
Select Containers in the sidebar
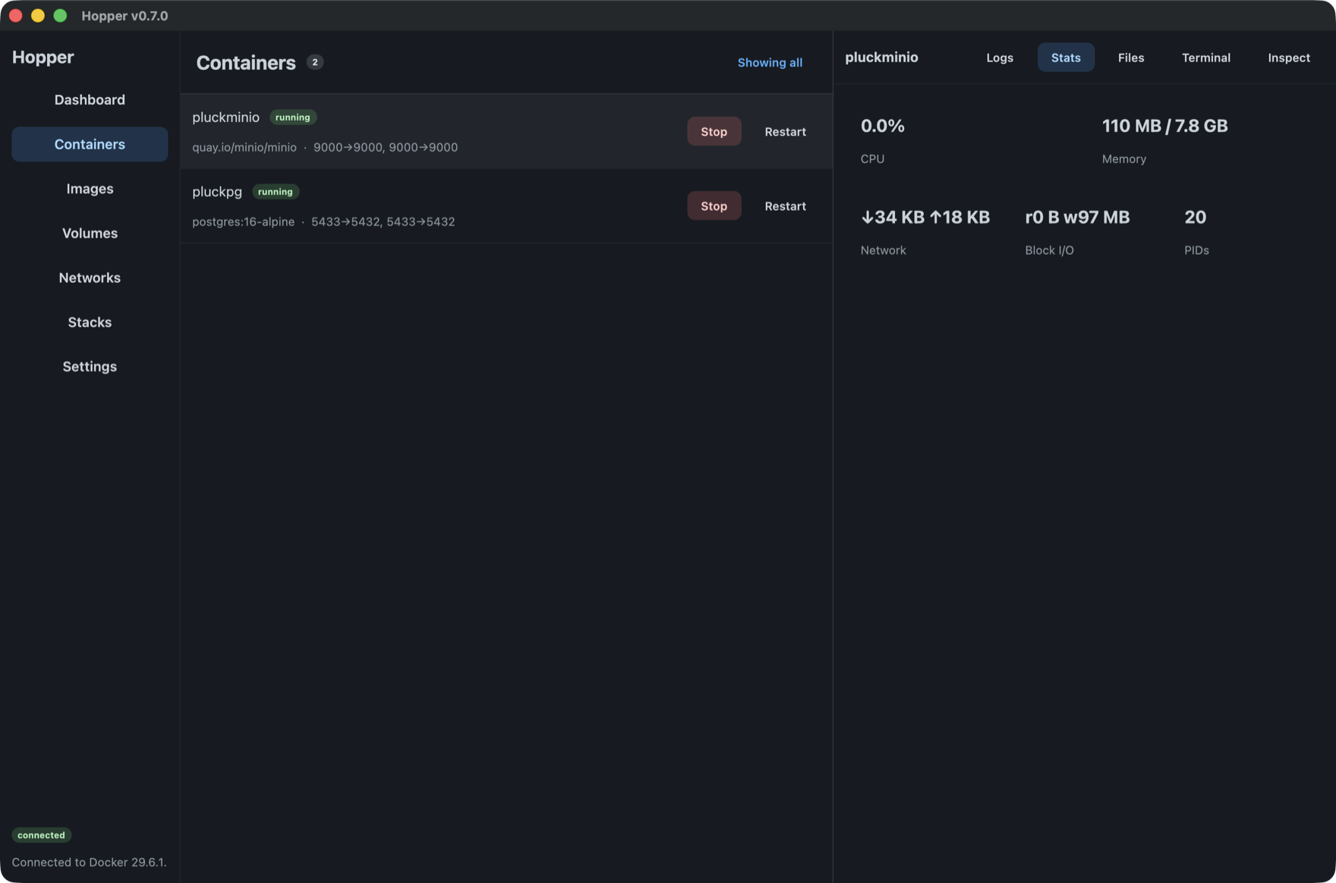(x=90, y=144)
